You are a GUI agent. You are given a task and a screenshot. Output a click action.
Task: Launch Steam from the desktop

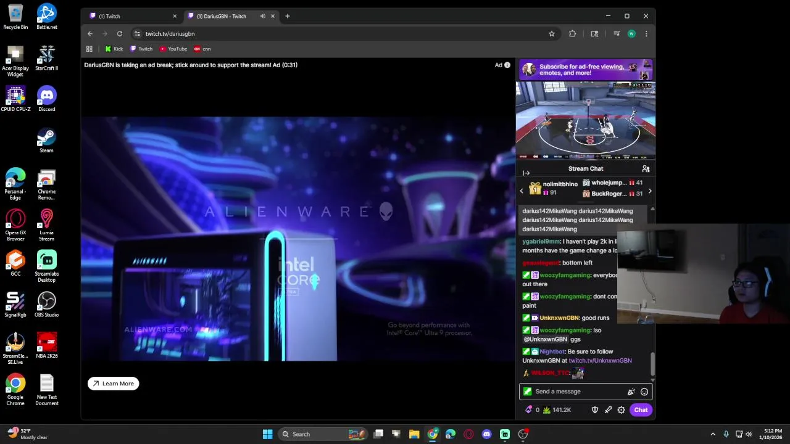tap(46, 140)
